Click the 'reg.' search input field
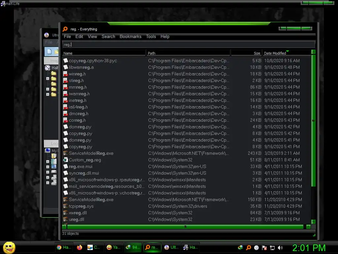The height and width of the screenshot is (254, 338). tap(189, 45)
